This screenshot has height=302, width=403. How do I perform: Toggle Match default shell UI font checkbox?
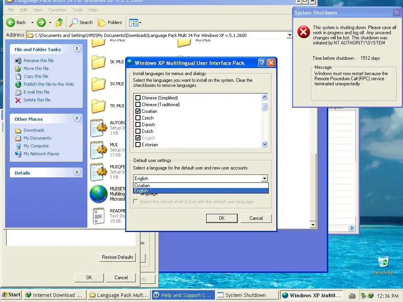(x=135, y=202)
